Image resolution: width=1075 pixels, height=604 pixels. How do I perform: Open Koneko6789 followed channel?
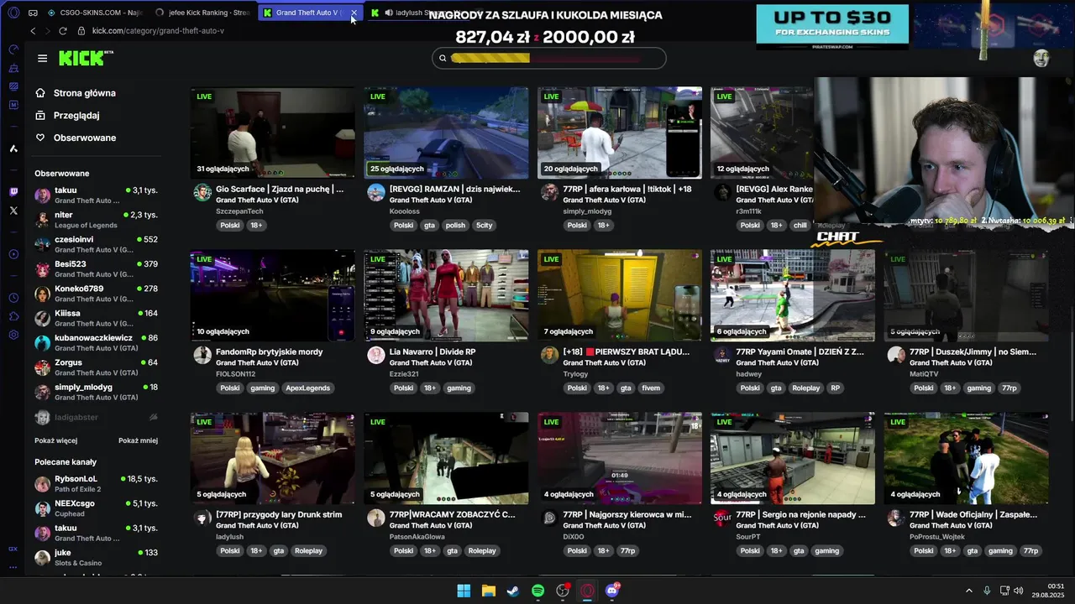coord(96,294)
